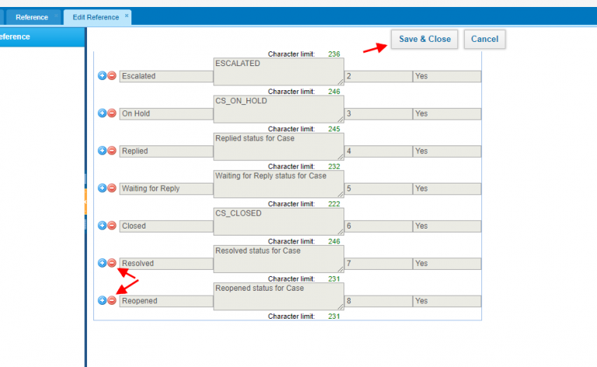Viewport: 597px width, 367px height.
Task: Click the orange sidebar collapse handle
Action: [x=86, y=201]
